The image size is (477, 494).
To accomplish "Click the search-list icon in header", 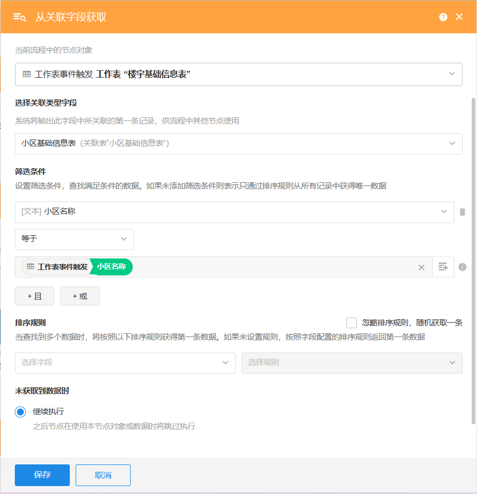I will tap(20, 17).
